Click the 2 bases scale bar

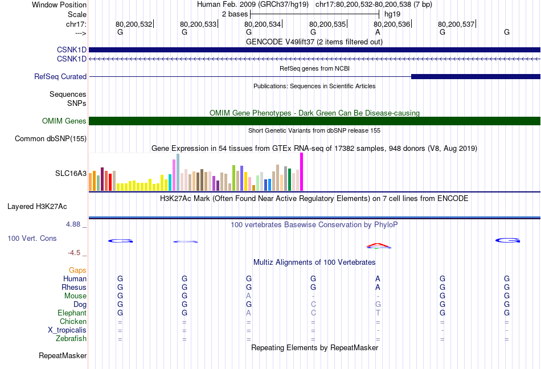(315, 14)
